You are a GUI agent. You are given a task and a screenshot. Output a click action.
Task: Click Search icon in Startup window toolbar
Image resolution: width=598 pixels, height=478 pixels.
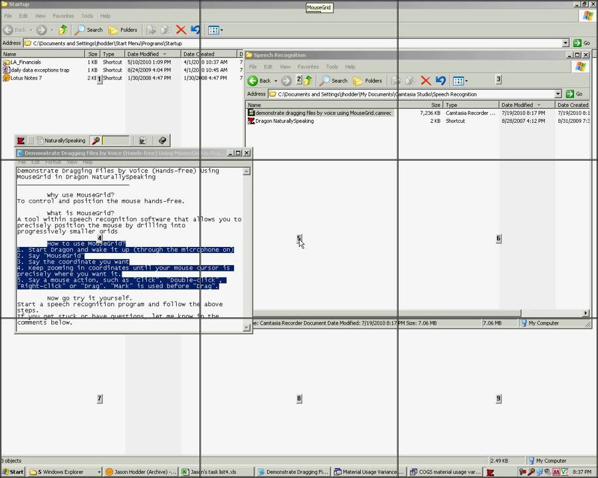point(89,30)
